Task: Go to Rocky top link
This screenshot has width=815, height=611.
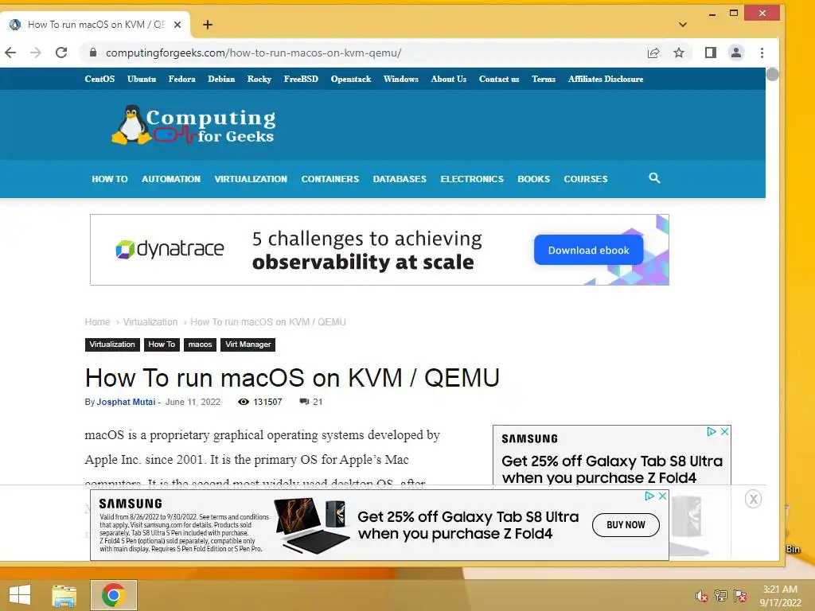Action: [x=259, y=79]
